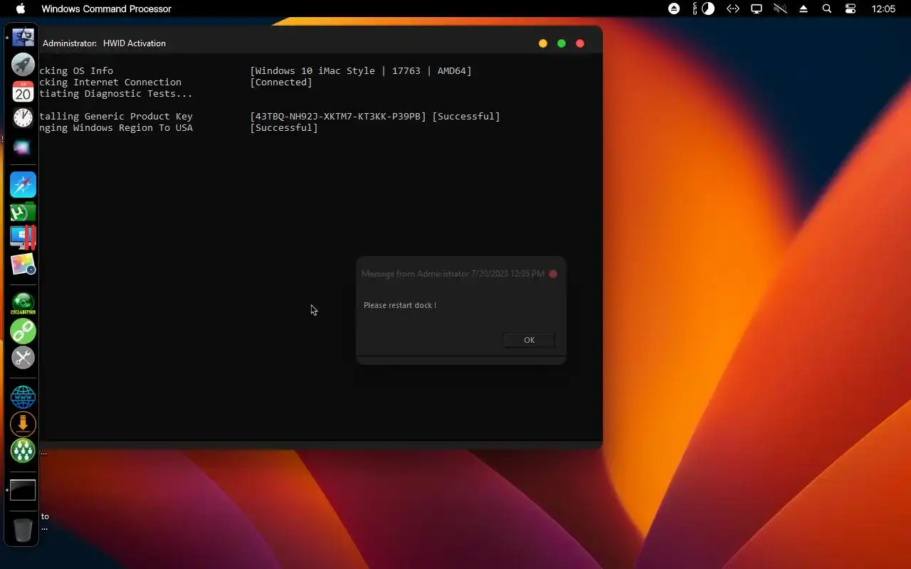
Task: Click the 'Message from Administrator' dialog title
Action: click(453, 274)
